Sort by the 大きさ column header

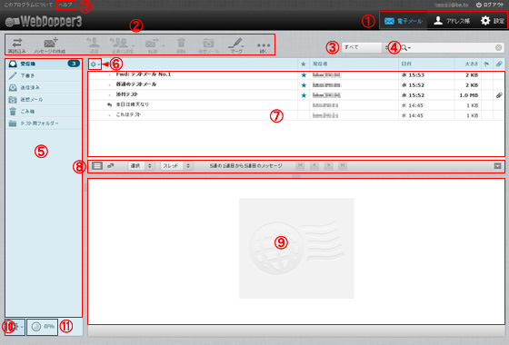click(472, 64)
